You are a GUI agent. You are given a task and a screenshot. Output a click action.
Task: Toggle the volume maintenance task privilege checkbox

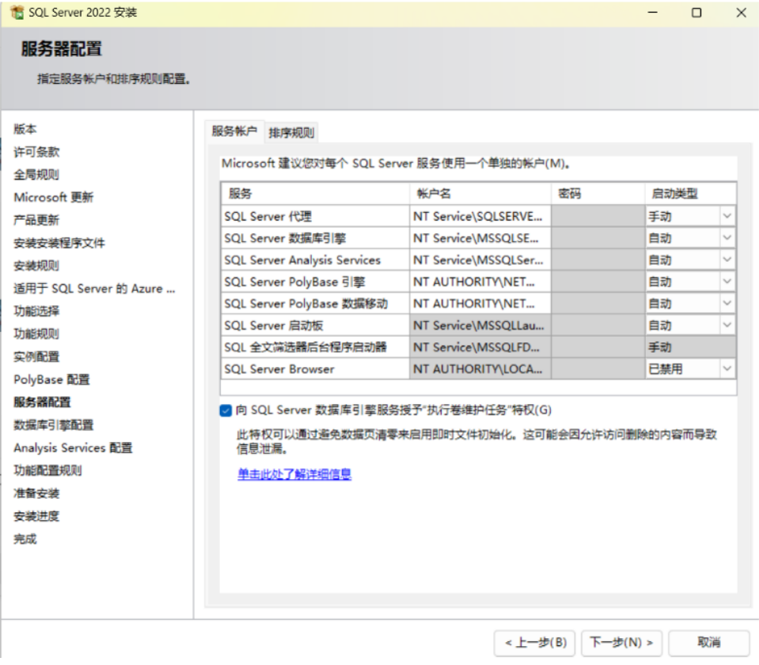(x=226, y=410)
